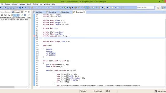Image resolution: width=166 pixels, height=93 pixels.
Task: Select the Java EE perspective button
Action: coord(163,7)
